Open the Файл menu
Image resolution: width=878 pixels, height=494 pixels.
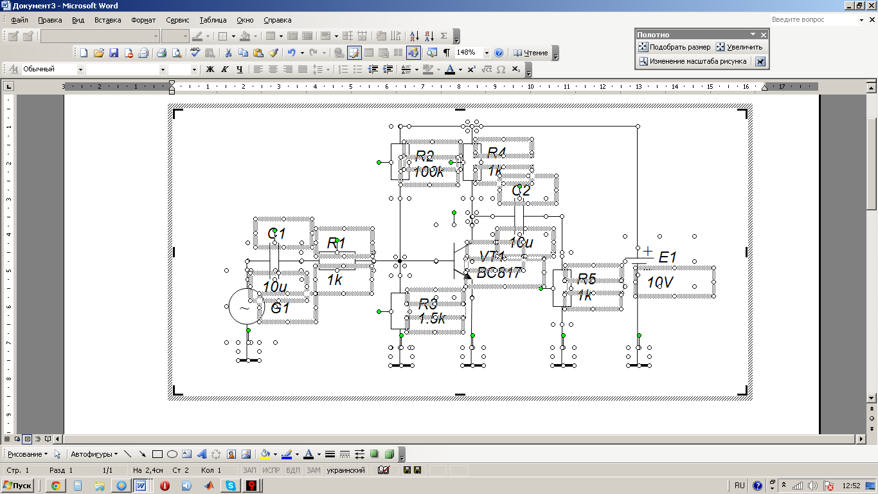(19, 20)
